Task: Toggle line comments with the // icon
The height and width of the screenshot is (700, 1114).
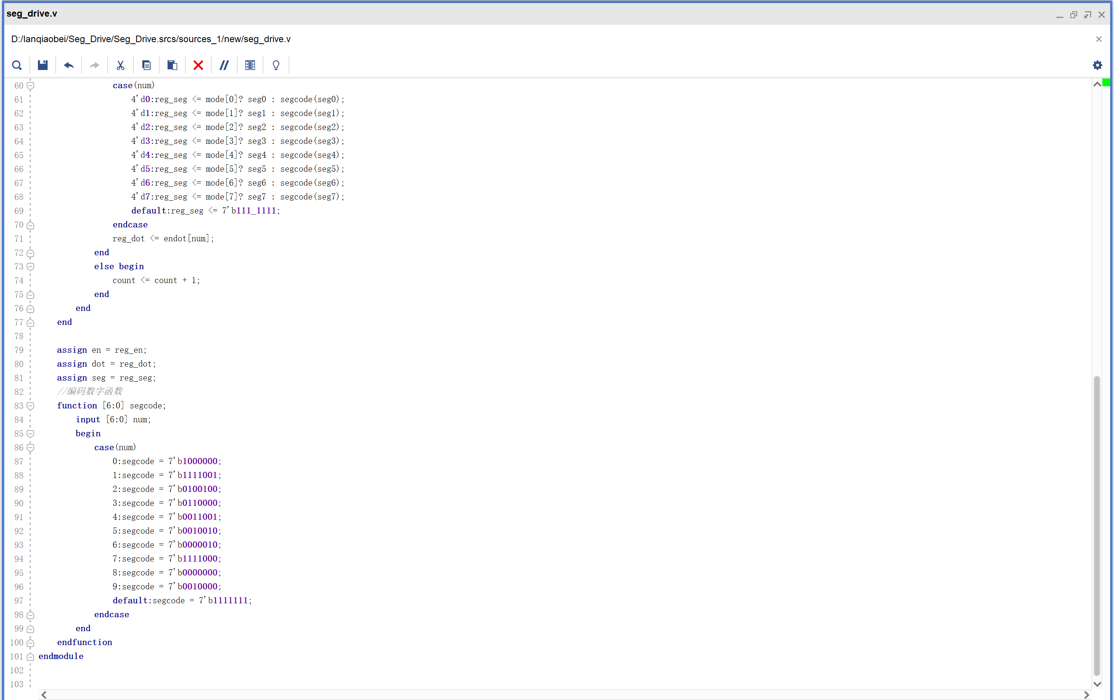Action: [224, 65]
